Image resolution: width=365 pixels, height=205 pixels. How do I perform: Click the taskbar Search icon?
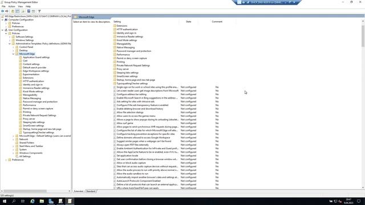pyautogui.click(x=14, y=201)
